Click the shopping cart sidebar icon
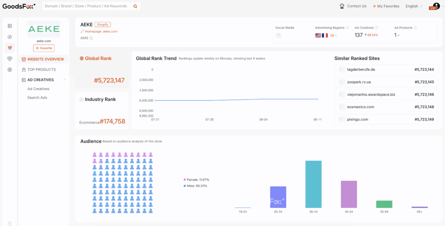This screenshot has width=445, height=226. tap(10, 48)
